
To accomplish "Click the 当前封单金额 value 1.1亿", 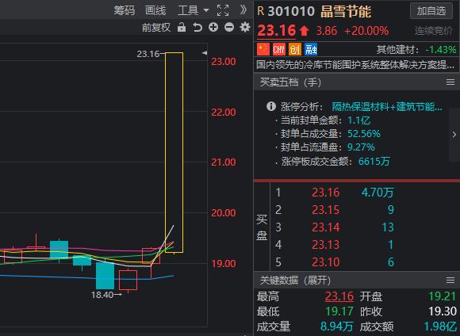I will coord(358,120).
